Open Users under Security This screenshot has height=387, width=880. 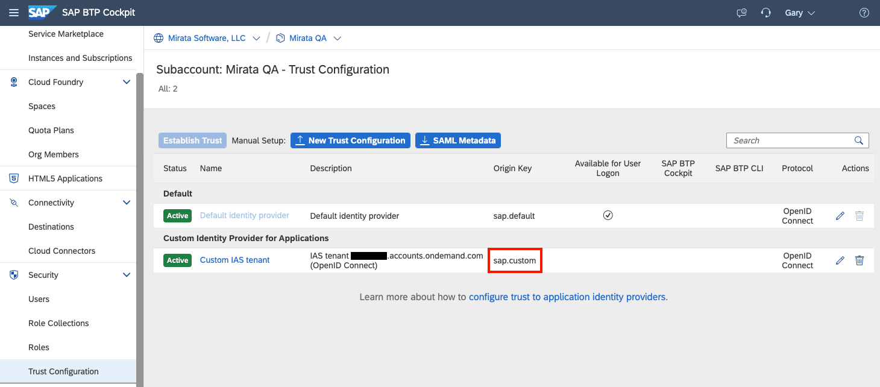(x=39, y=299)
